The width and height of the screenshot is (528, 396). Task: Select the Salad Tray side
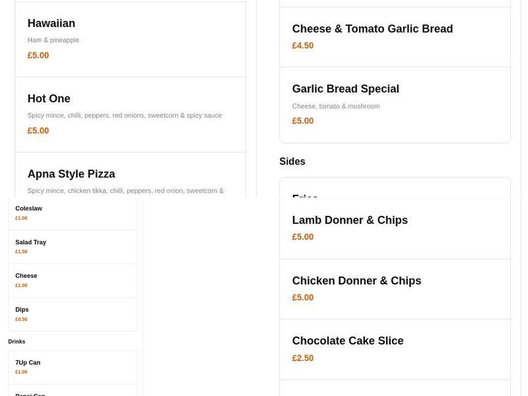[x=30, y=242]
